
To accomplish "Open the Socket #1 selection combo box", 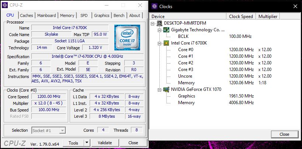I will pos(48,130).
